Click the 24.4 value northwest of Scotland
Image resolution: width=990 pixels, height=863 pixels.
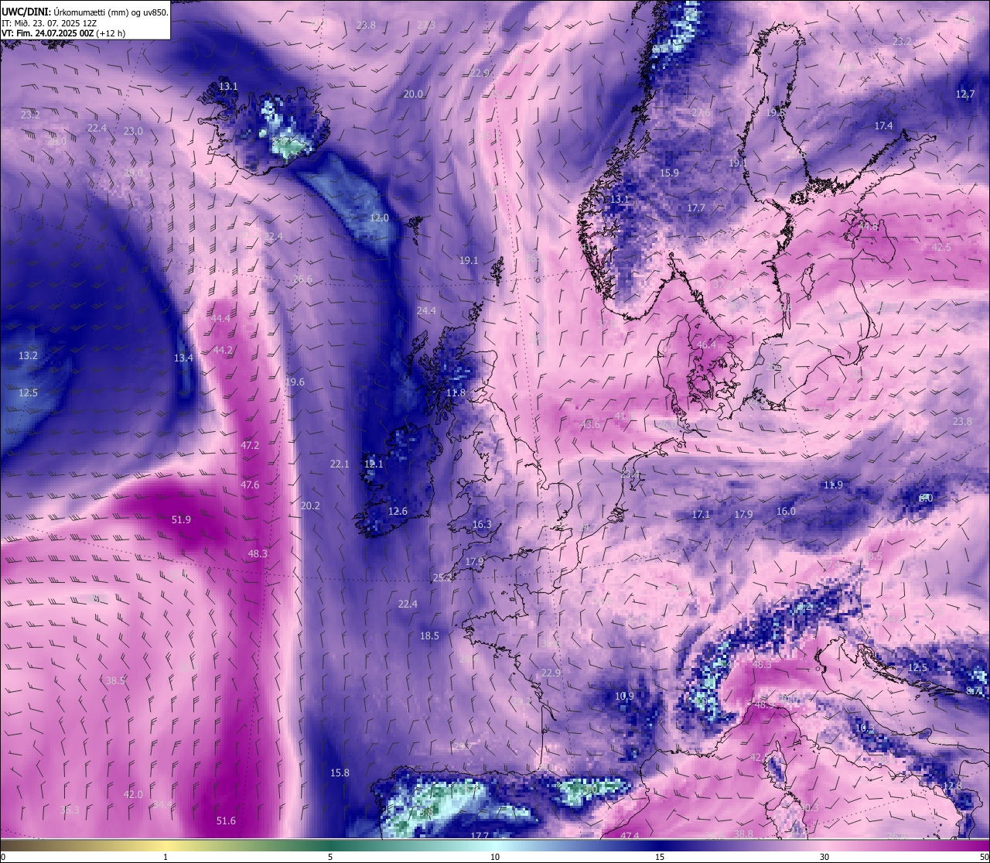[426, 310]
